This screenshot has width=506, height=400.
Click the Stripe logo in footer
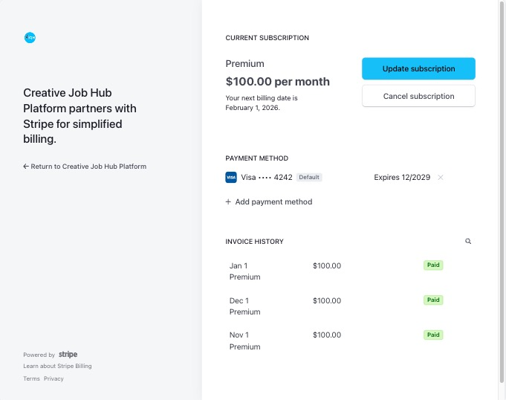[x=68, y=355]
